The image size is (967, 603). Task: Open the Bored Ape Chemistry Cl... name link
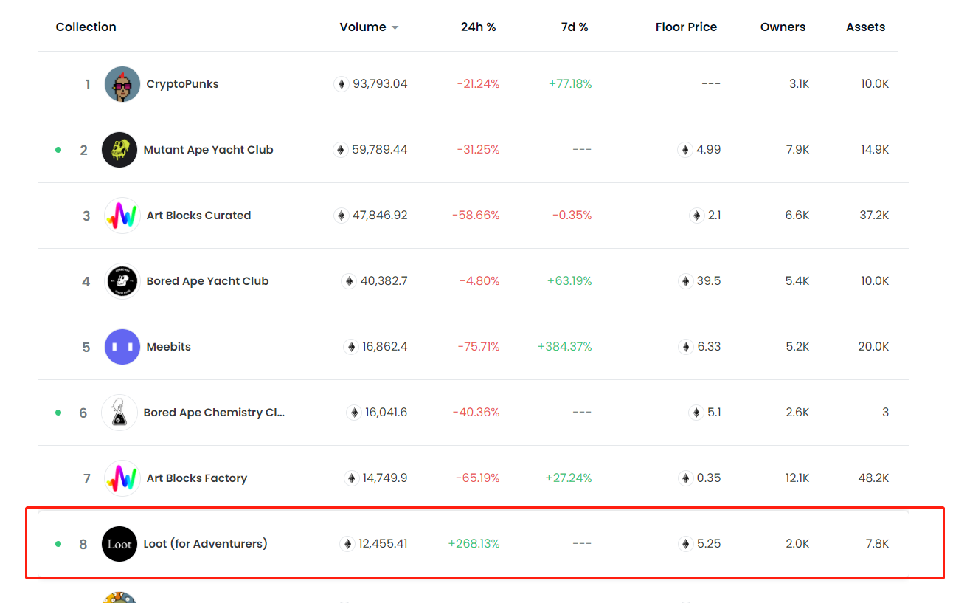[x=214, y=413]
